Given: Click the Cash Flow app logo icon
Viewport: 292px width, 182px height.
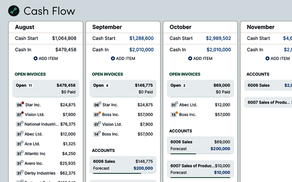Looking at the screenshot, I should [14, 11].
